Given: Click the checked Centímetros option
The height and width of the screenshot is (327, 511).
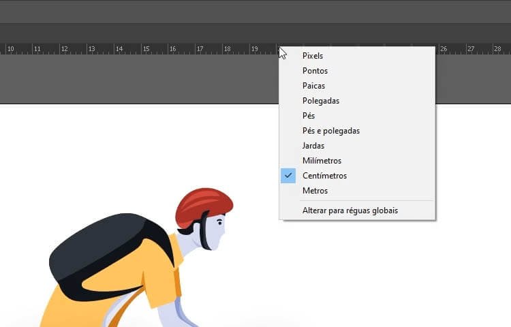Looking at the screenshot, I should 324,176.
